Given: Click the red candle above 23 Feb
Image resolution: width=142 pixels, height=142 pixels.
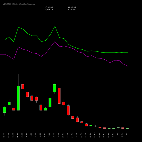Looking at the screenshot, I should (x=68, y=110).
